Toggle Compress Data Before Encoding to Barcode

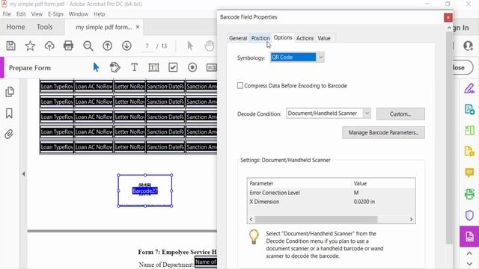pos(240,86)
